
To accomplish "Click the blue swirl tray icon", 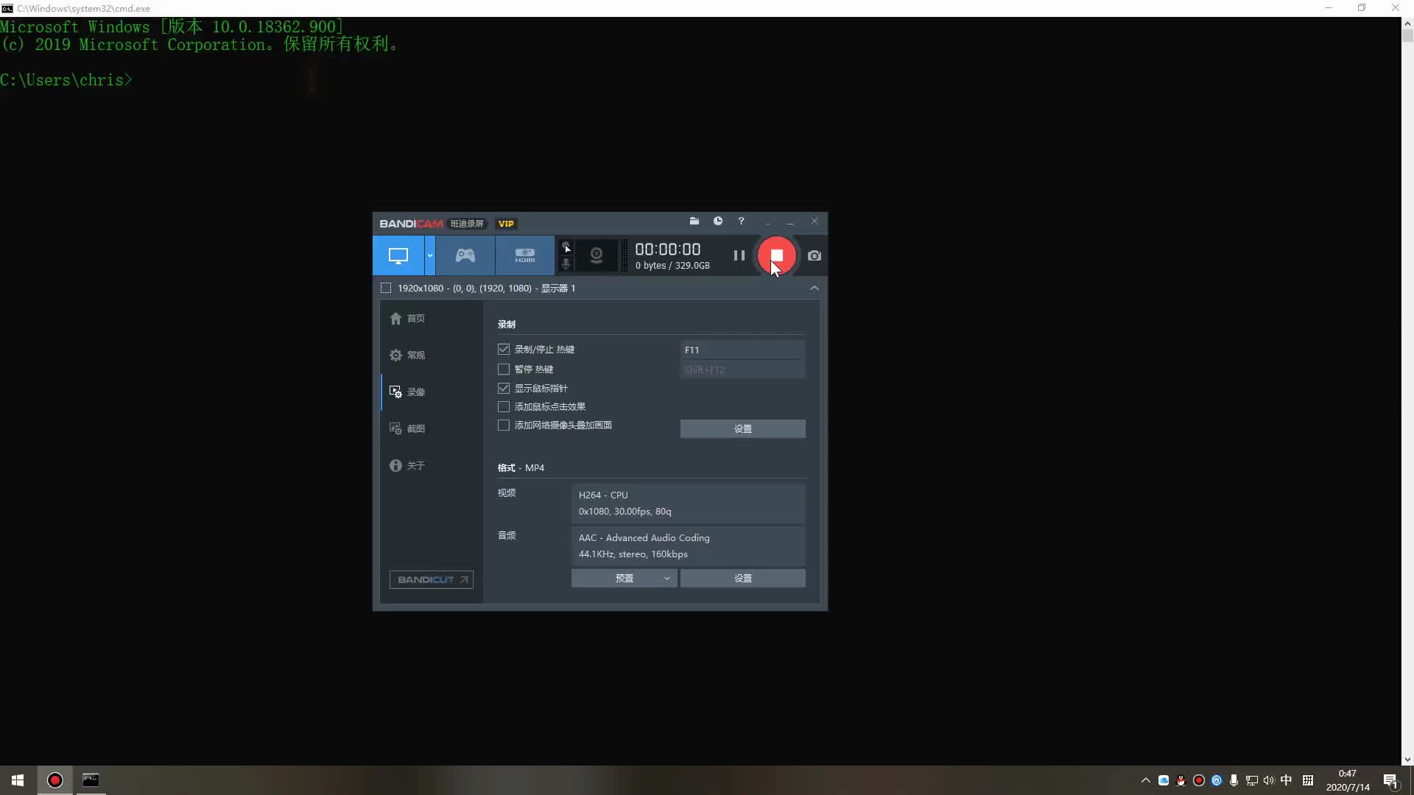I will coord(1217,780).
